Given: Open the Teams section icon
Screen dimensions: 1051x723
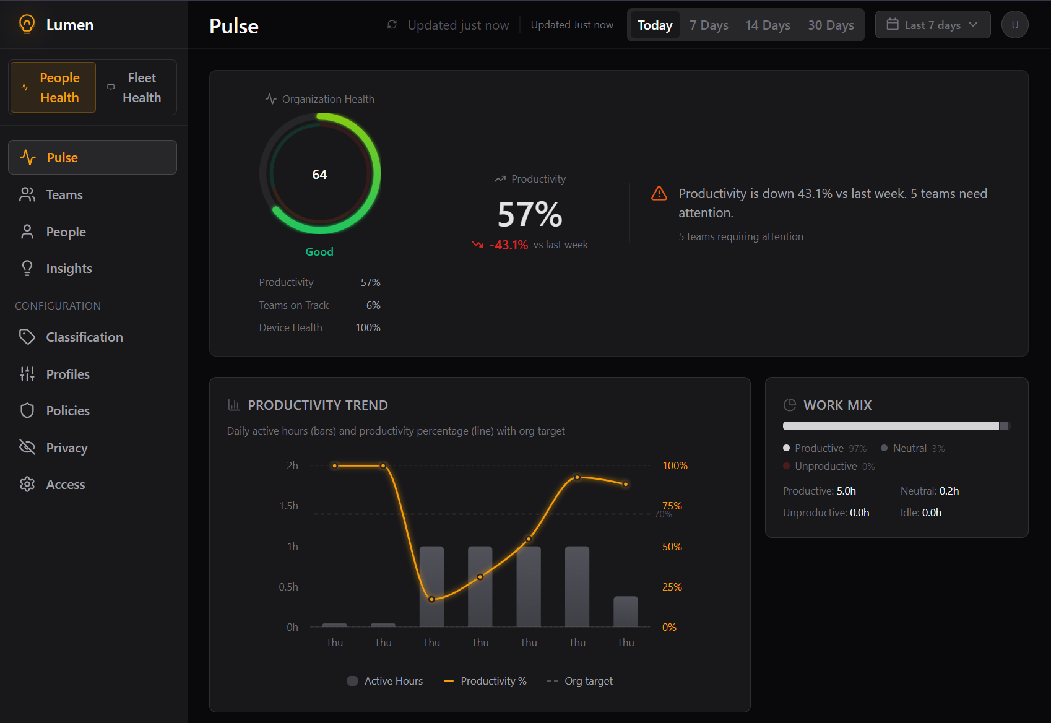Looking at the screenshot, I should (x=27, y=194).
